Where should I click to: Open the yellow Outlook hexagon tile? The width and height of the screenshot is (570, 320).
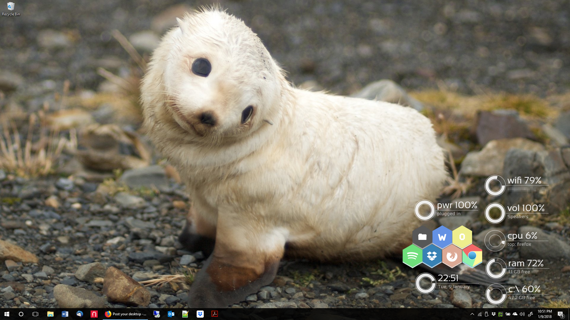462,237
